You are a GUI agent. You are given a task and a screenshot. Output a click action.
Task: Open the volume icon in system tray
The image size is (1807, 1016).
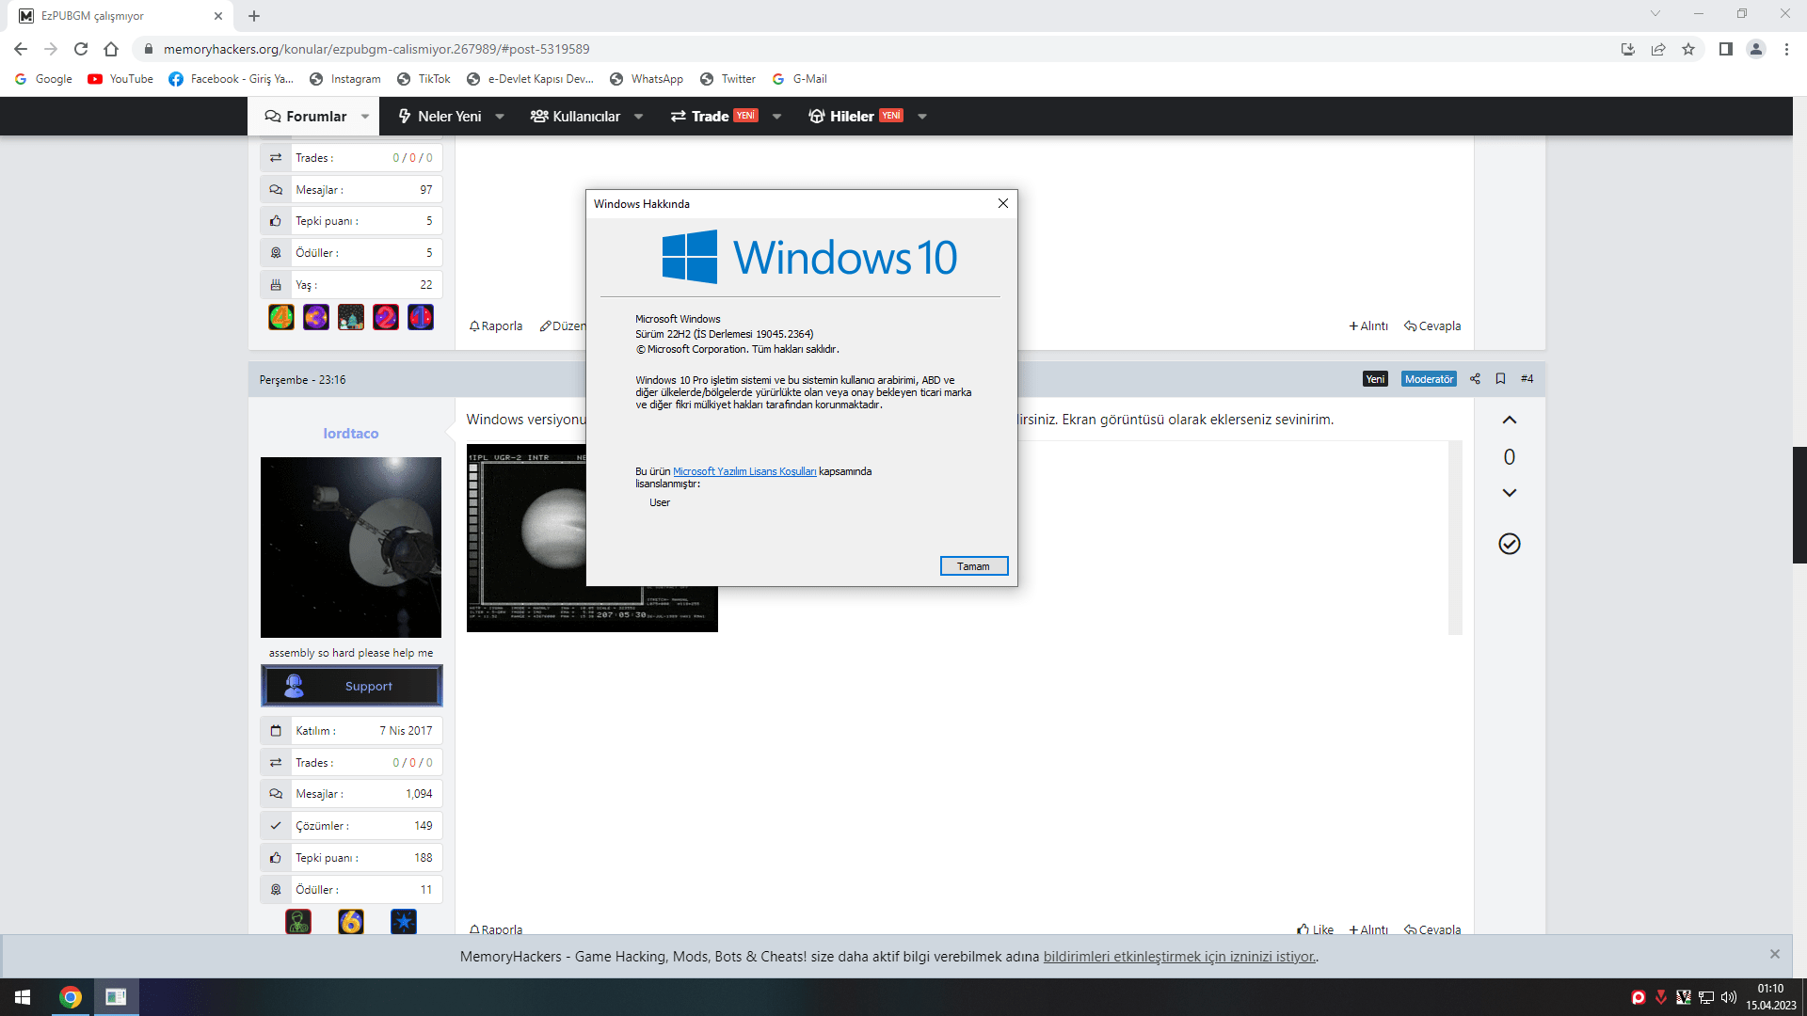point(1729,997)
